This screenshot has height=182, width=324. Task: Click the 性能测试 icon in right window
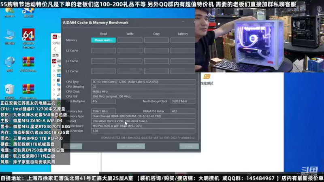207,77
